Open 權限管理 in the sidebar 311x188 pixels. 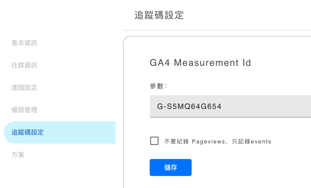[24, 110]
